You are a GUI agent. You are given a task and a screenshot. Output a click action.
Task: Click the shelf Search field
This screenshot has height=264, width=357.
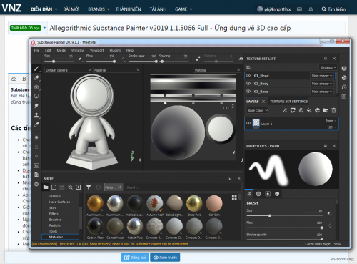(183, 187)
